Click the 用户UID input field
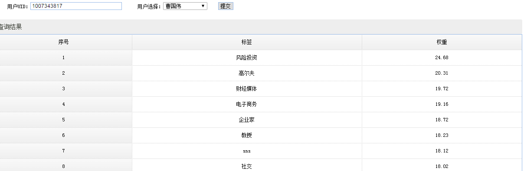524x171 pixels. (x=76, y=6)
